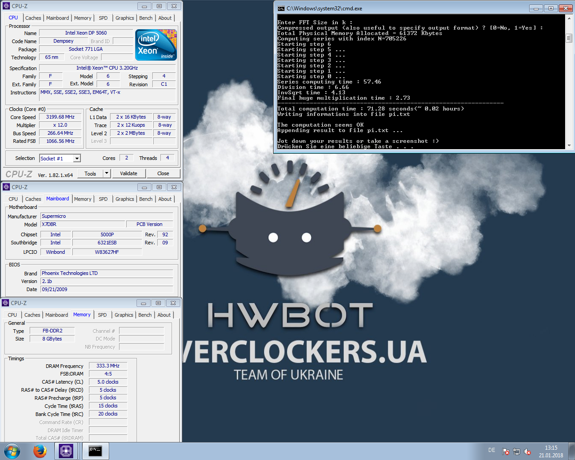
Task: Open Graphics tab in top CPU-Z window
Action: [125, 18]
